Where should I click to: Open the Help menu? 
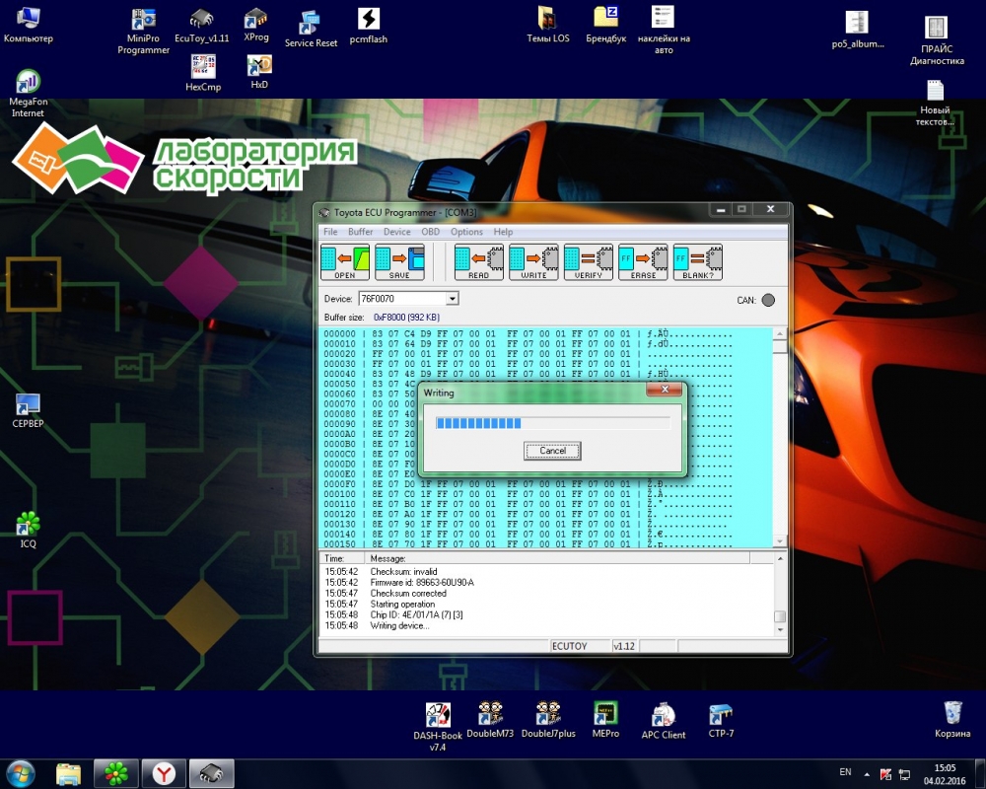(503, 232)
